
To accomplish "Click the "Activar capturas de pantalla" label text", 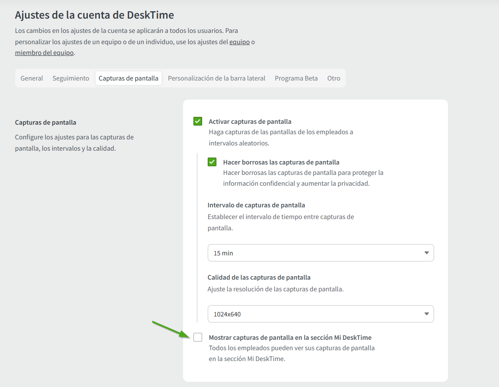I will (250, 121).
